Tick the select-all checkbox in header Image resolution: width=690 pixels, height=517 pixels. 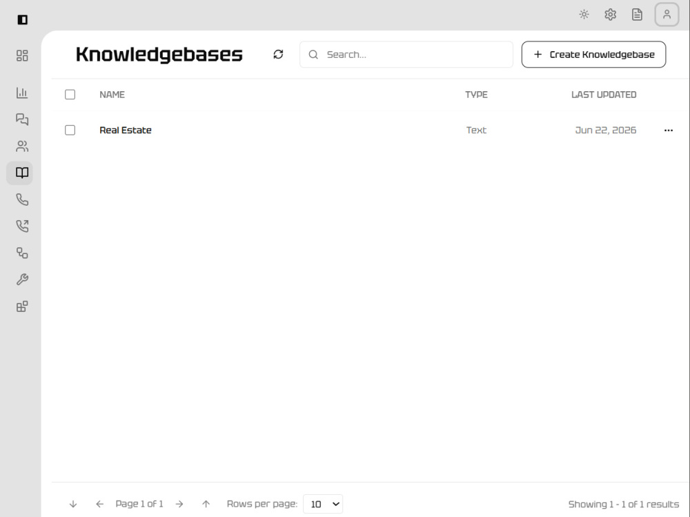click(70, 95)
